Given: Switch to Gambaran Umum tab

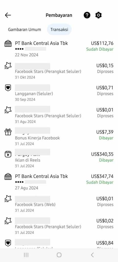Looking at the screenshot, I should coord(24,30).
